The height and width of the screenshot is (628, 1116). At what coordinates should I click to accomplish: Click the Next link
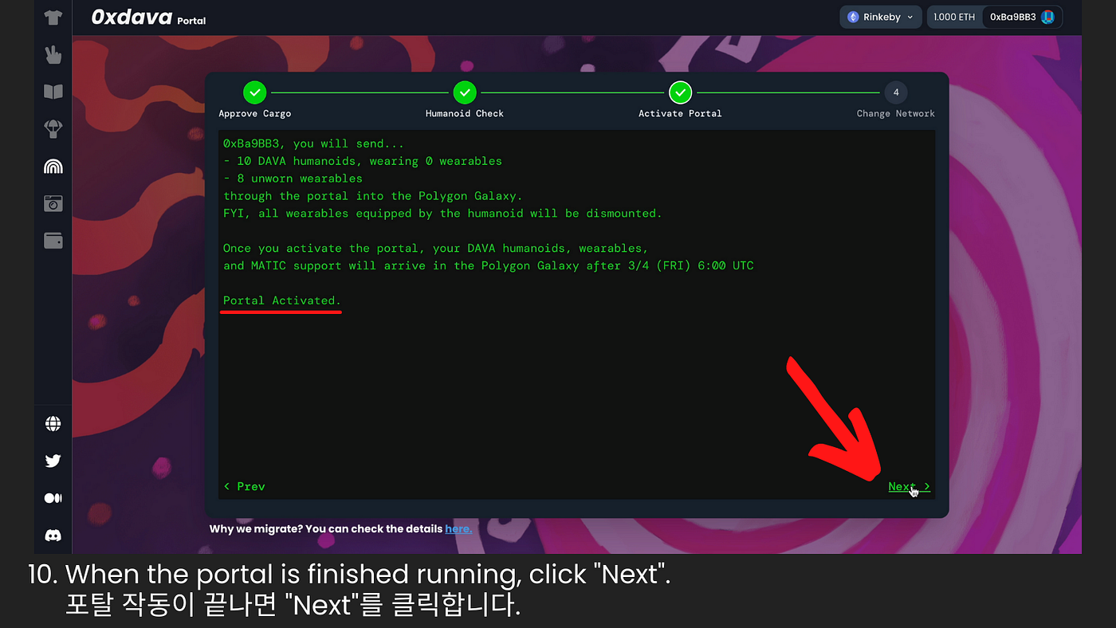(909, 486)
